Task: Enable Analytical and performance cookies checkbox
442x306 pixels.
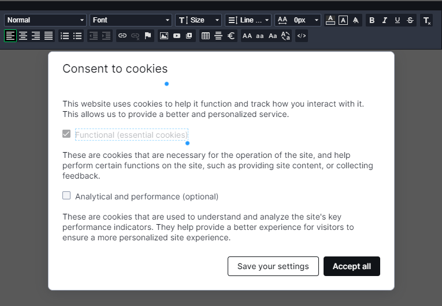Action: pos(66,196)
